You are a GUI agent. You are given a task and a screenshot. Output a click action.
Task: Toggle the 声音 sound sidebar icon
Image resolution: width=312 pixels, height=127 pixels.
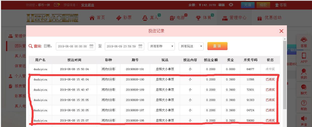tap(304, 121)
